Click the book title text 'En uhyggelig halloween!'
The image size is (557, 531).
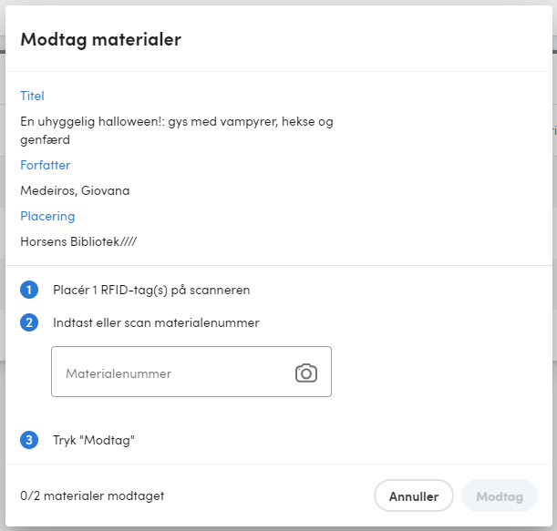92,122
